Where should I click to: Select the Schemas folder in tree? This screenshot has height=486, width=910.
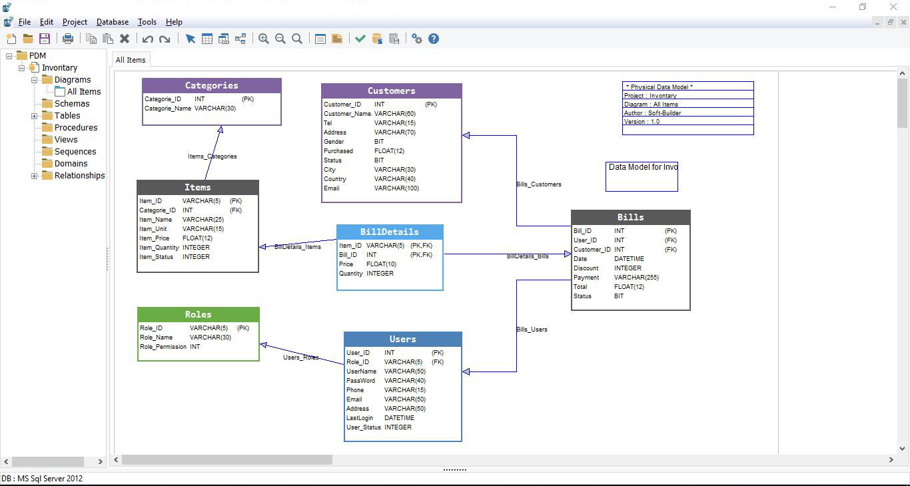pyautogui.click(x=71, y=104)
